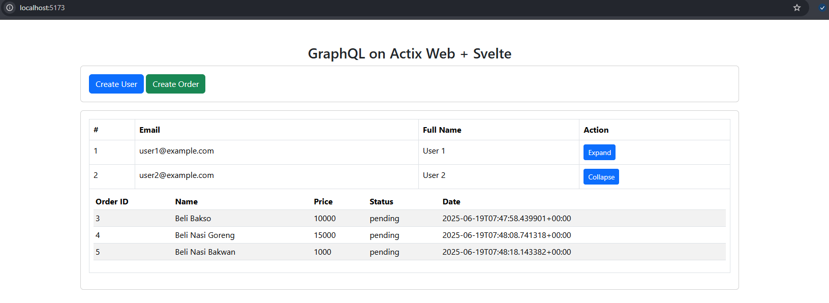Bookmark this page with the star icon
The width and height of the screenshot is (829, 303).
click(x=797, y=8)
